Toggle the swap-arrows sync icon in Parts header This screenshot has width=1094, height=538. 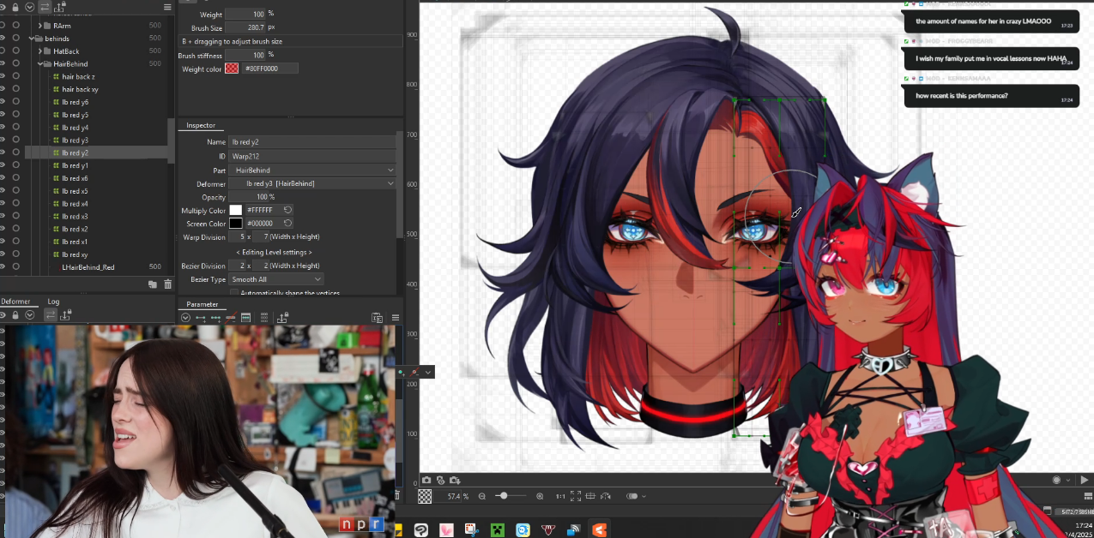point(45,6)
